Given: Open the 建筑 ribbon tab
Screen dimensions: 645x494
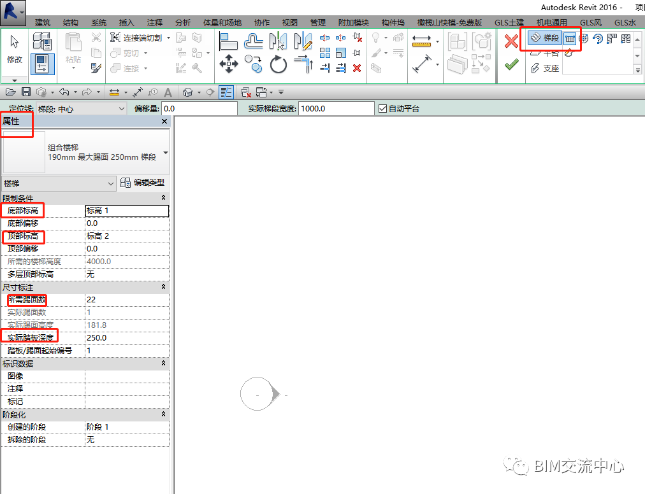Looking at the screenshot, I should coord(43,23).
